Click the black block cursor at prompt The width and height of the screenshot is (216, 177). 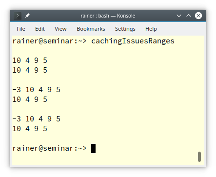93,148
